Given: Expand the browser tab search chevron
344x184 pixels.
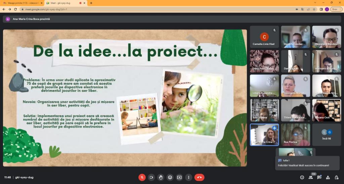Looking at the screenshot, I should pyautogui.click(x=315, y=3).
